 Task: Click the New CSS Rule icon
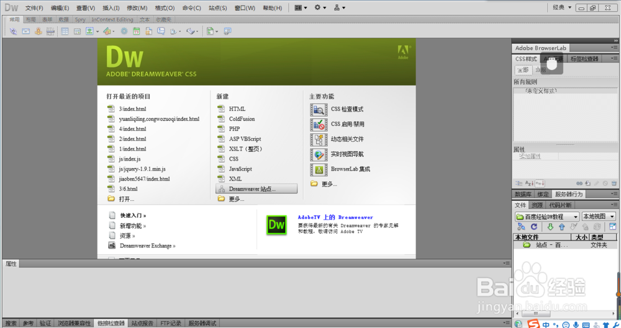(587, 183)
